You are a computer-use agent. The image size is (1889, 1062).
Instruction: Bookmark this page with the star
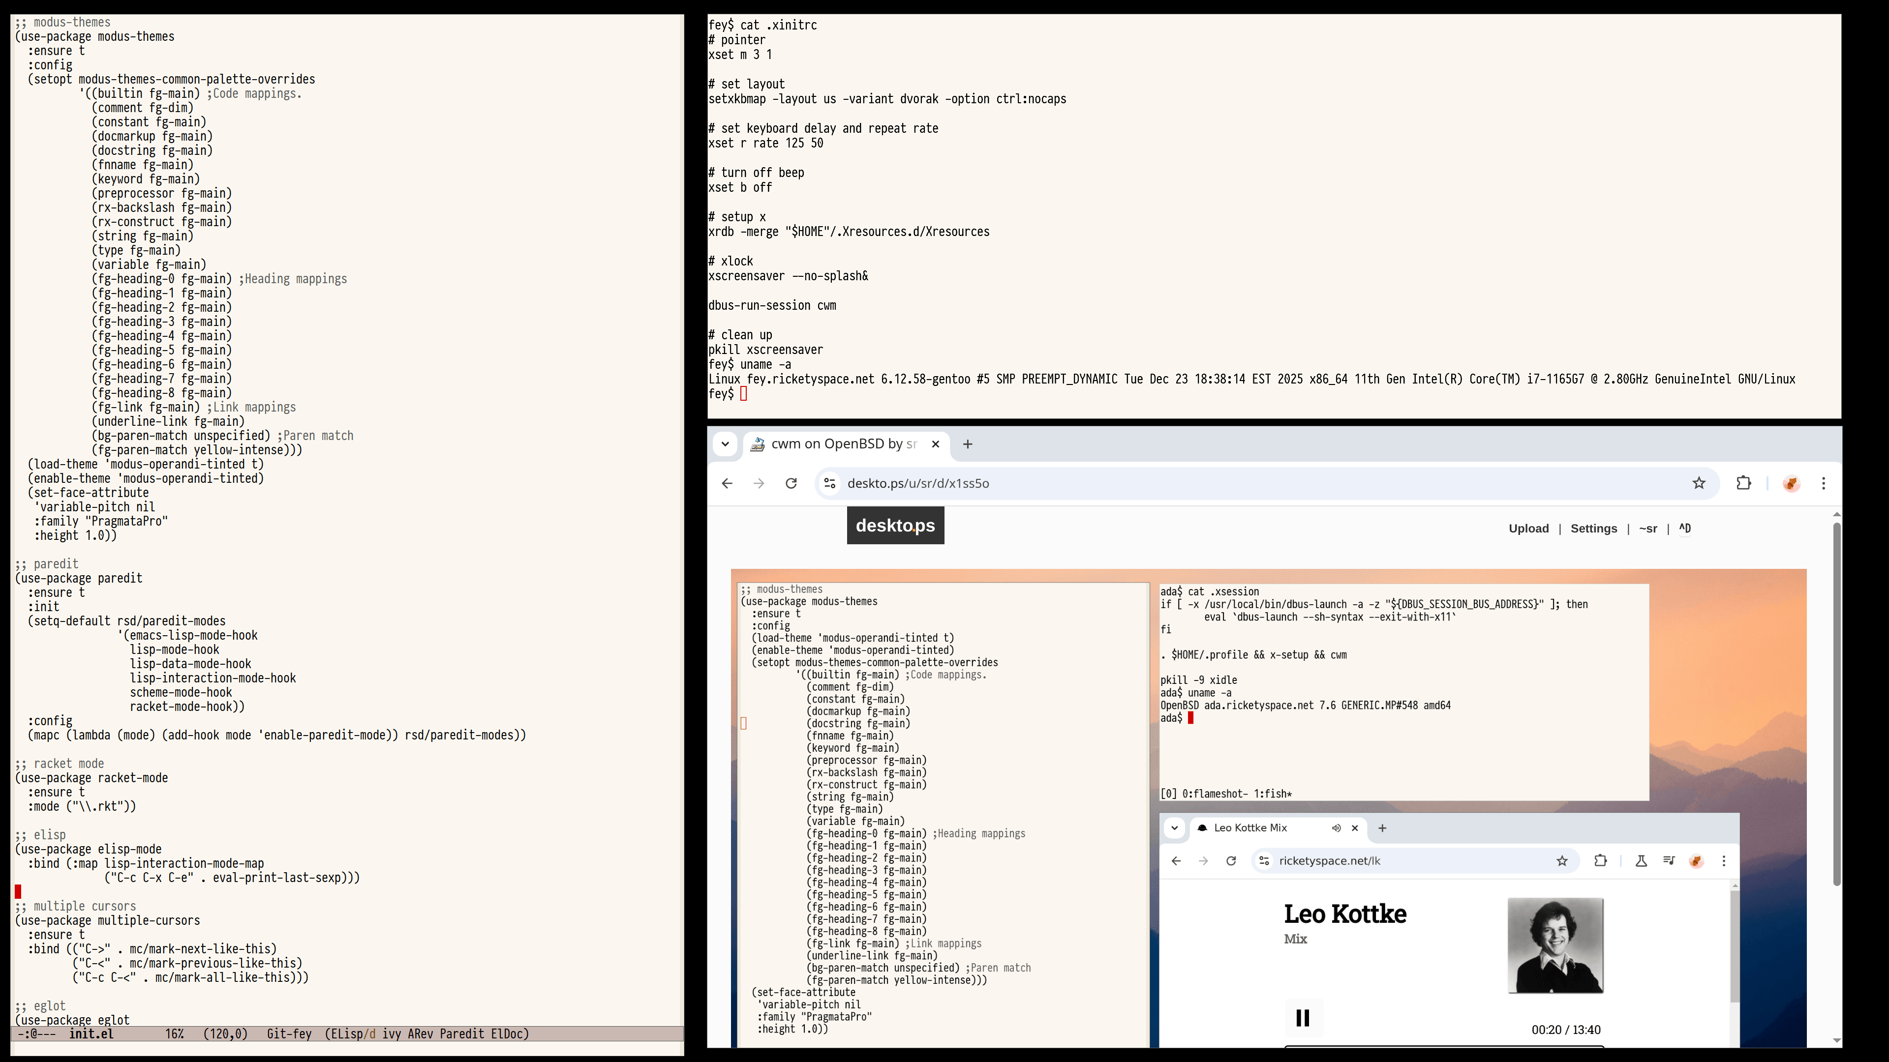(x=1698, y=483)
